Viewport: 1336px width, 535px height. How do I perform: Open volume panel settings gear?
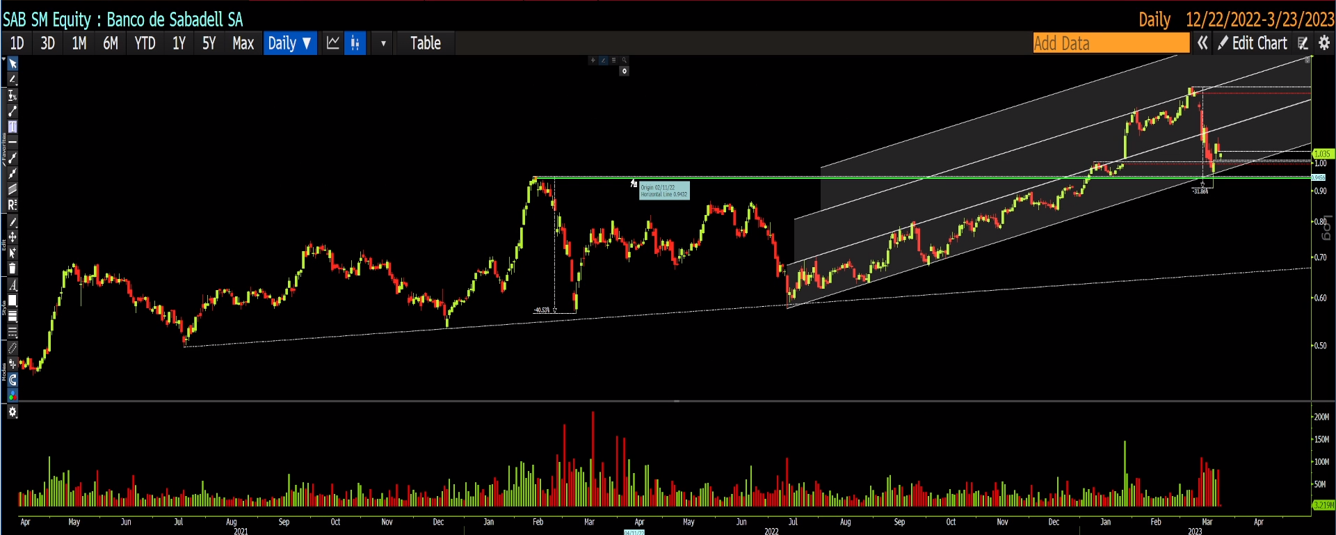pos(13,412)
